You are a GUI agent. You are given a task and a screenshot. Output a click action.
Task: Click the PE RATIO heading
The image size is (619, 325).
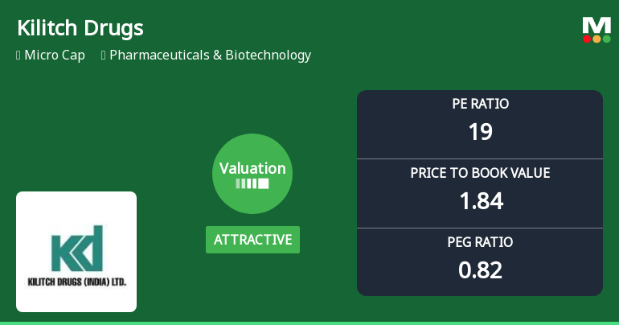point(480,104)
